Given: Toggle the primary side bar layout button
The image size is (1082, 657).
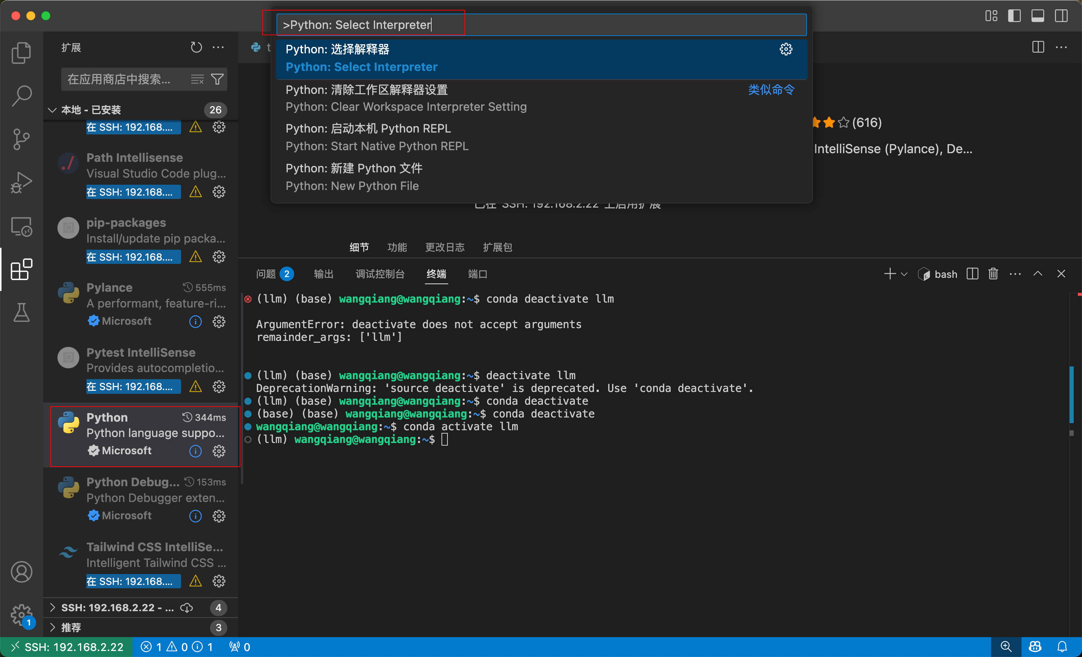Looking at the screenshot, I should [x=1014, y=16].
